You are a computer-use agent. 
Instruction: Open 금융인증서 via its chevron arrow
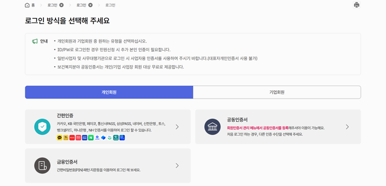tap(177, 166)
